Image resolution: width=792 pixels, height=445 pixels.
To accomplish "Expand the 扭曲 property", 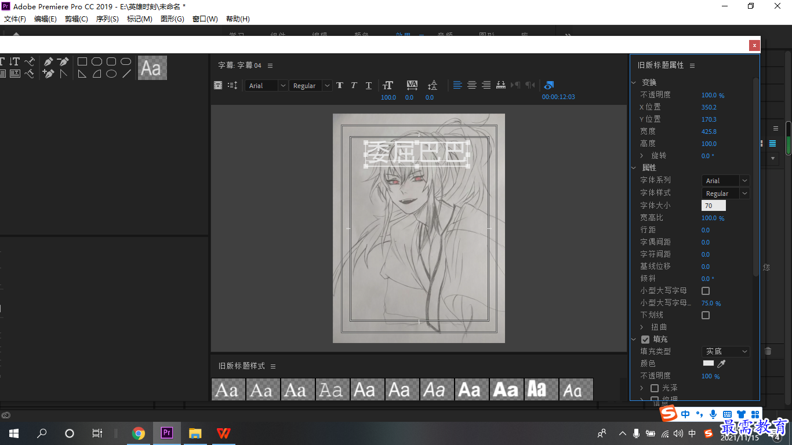I will [642, 327].
